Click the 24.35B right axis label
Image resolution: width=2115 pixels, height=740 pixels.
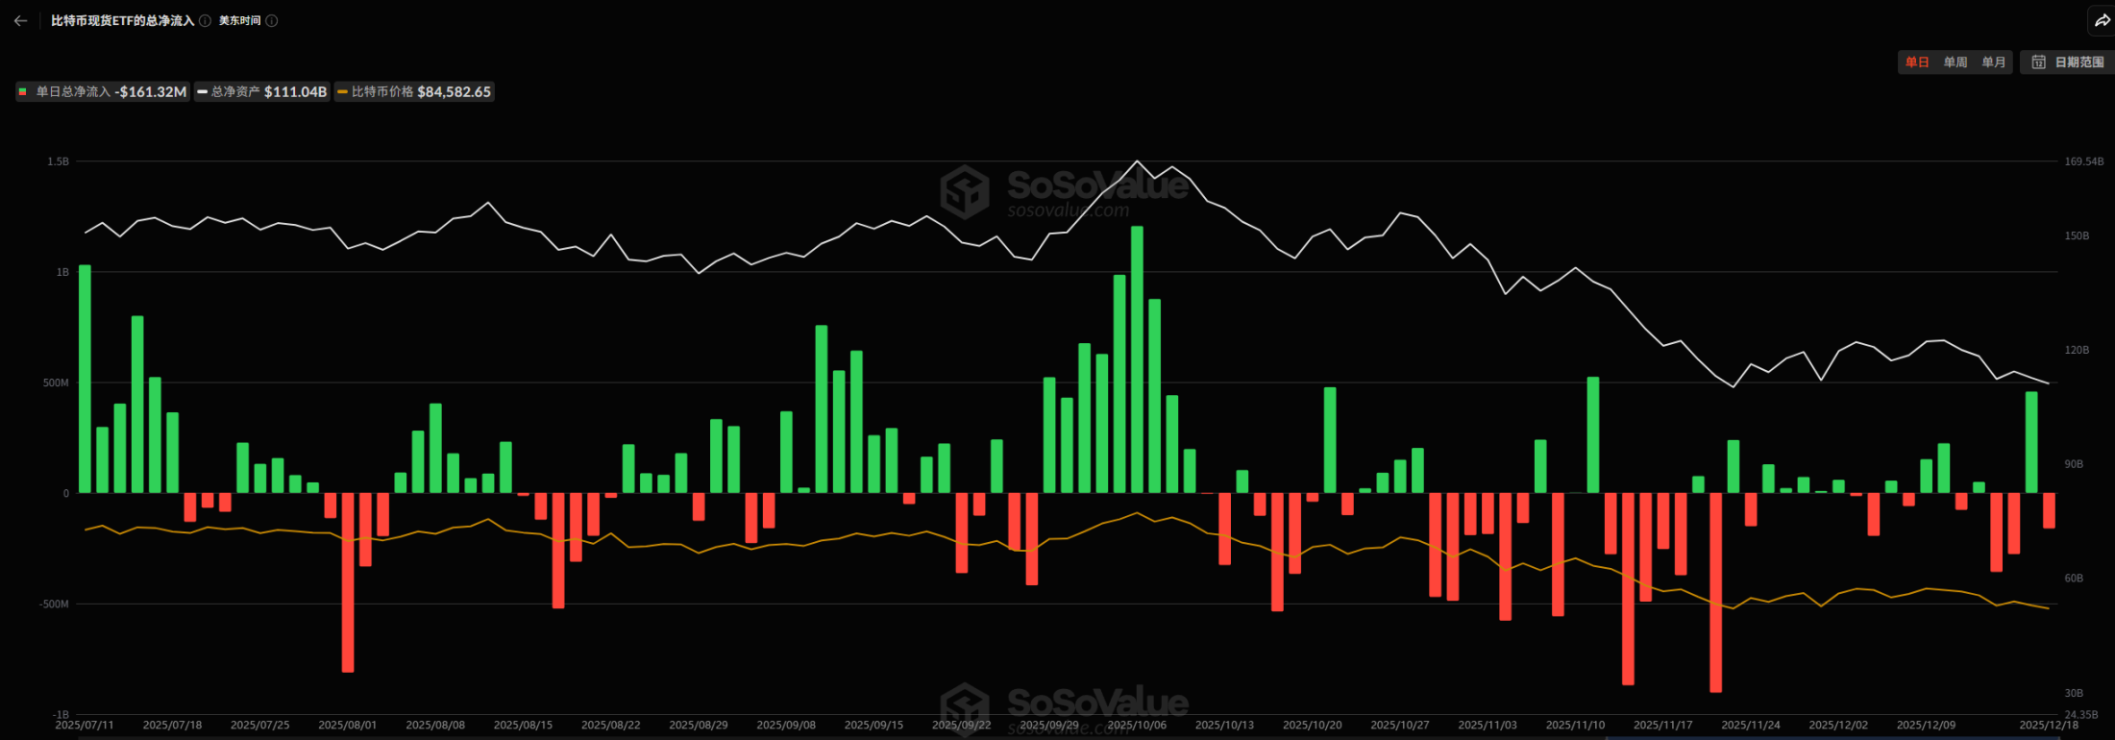click(2081, 714)
